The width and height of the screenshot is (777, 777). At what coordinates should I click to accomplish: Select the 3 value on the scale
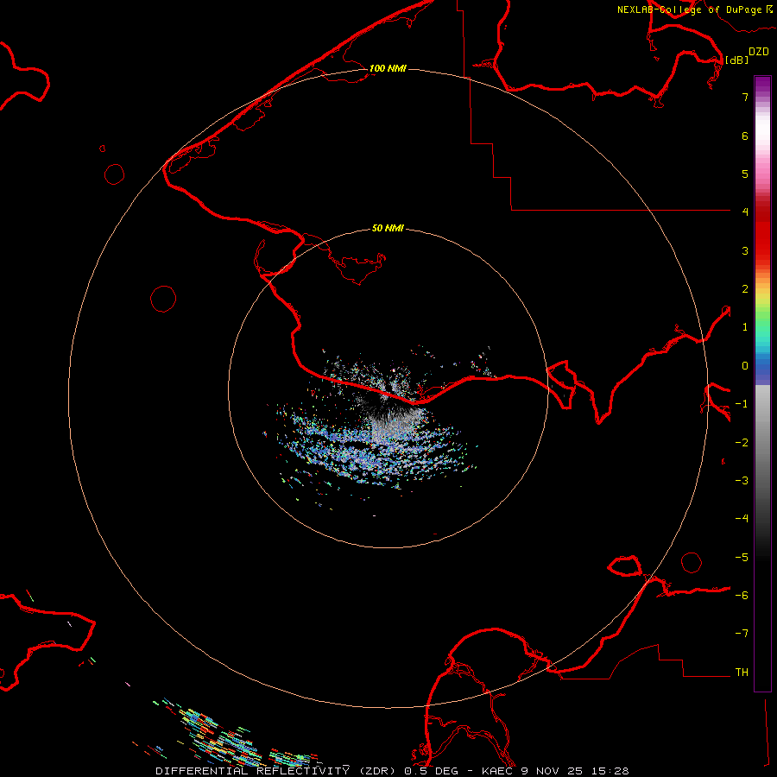coord(745,250)
